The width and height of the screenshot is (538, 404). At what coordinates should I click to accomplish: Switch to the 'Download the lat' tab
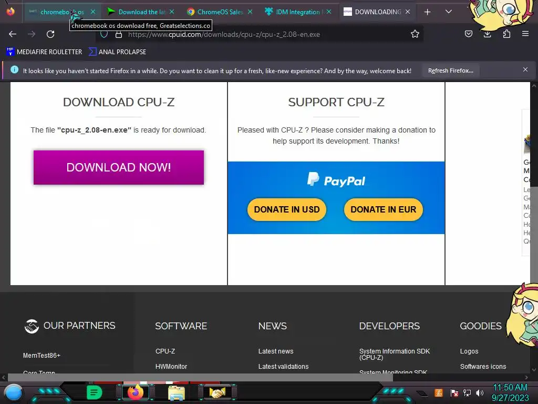[141, 12]
